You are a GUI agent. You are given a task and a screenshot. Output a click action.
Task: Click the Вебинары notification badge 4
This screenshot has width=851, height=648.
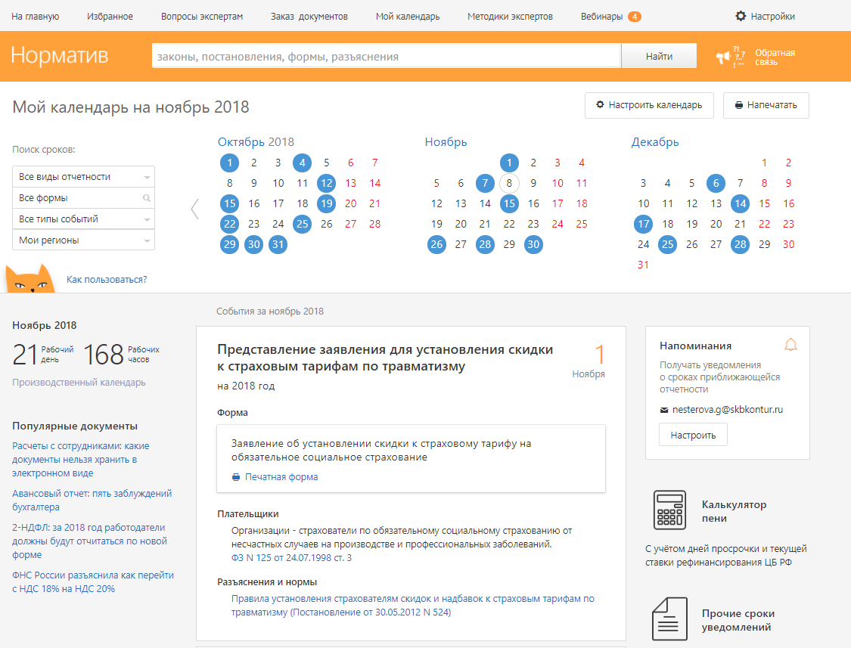[x=635, y=17]
